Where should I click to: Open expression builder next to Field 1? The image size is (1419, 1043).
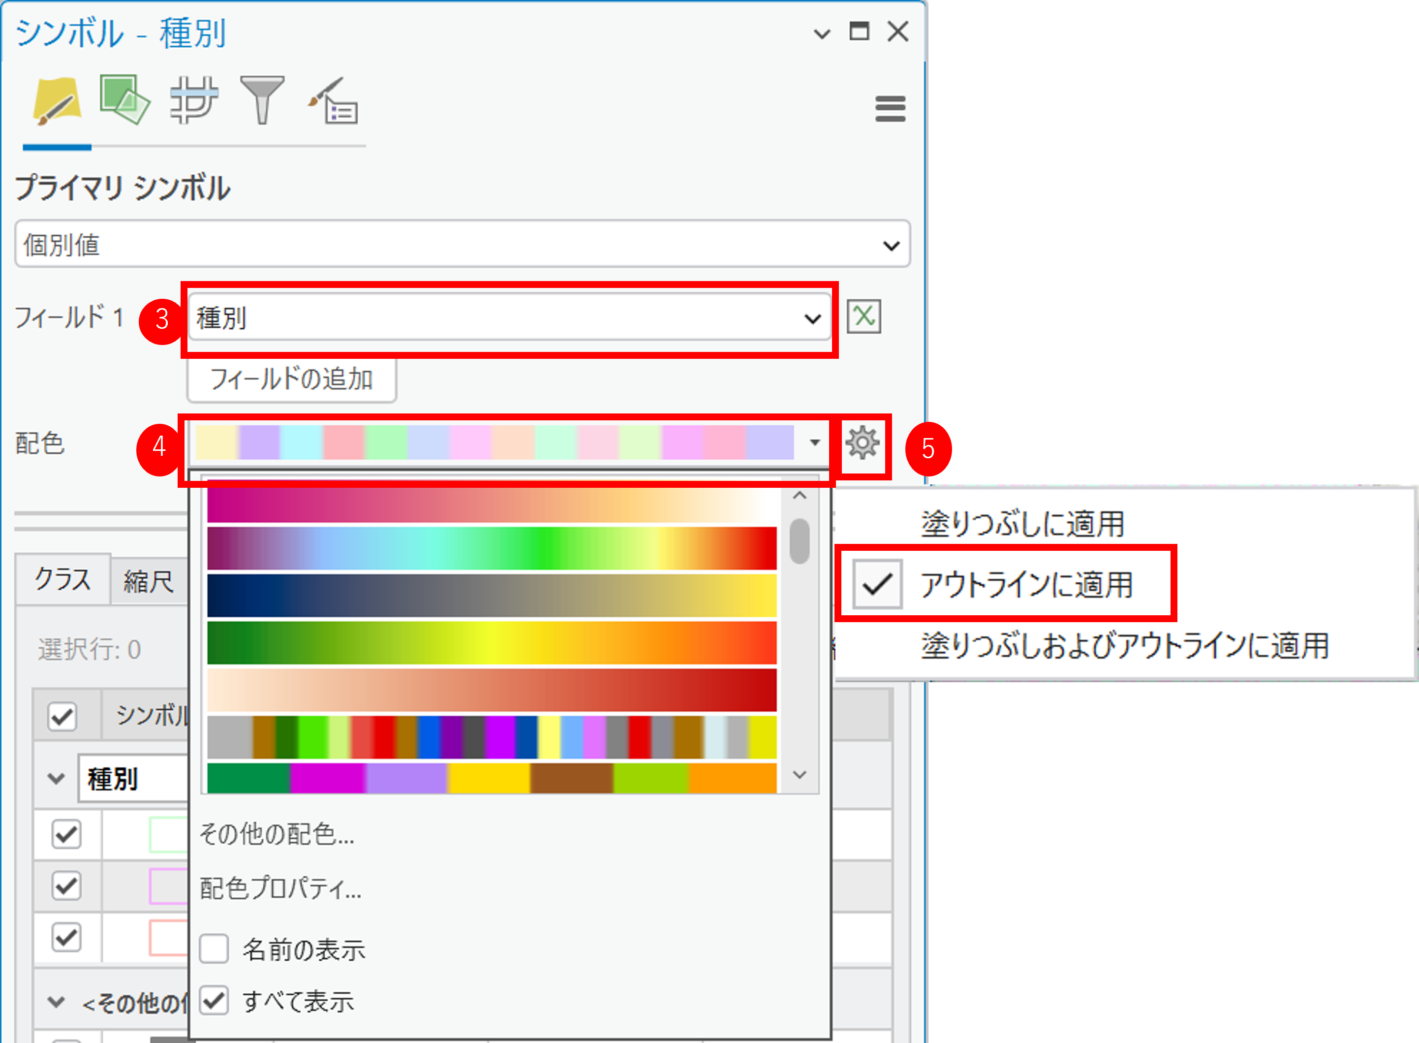tap(863, 317)
